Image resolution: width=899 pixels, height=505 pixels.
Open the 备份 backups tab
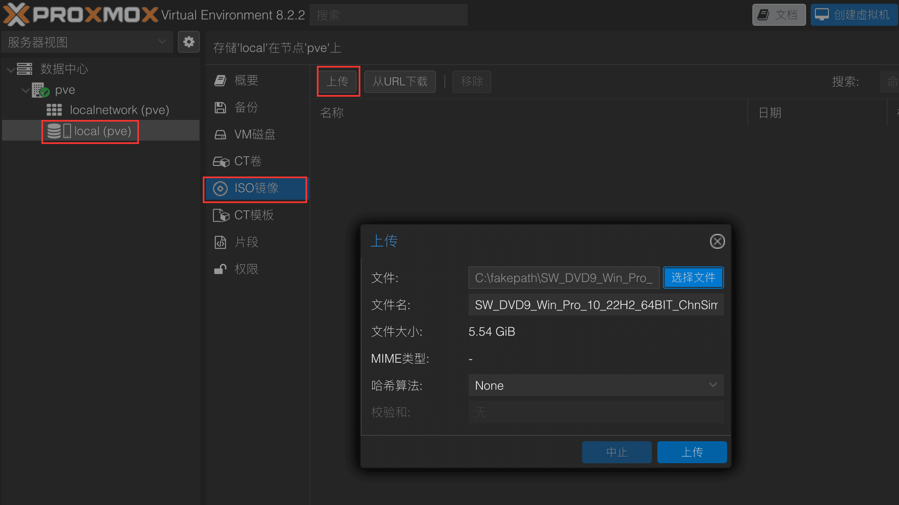click(x=257, y=107)
